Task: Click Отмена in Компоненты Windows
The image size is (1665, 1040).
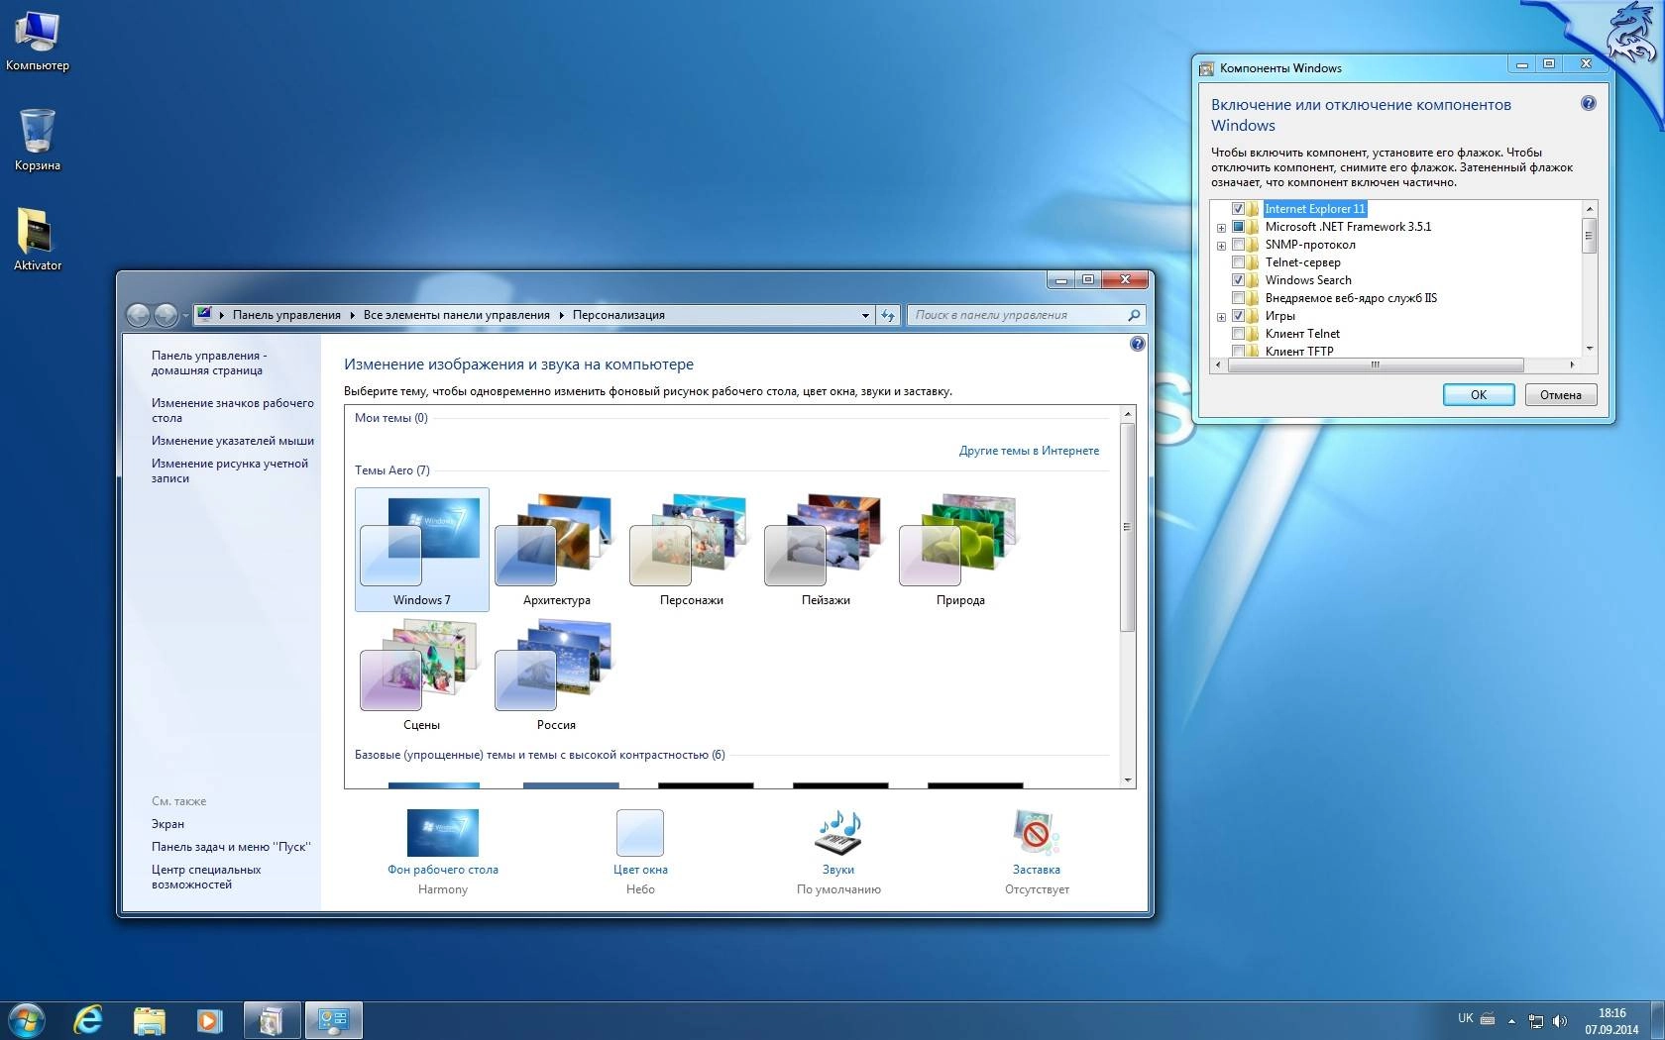Action: pos(1561,394)
